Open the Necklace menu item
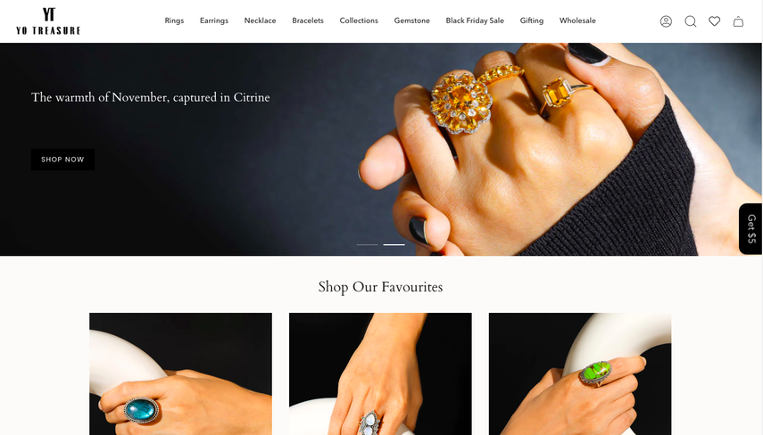763x435 pixels. coord(260,21)
